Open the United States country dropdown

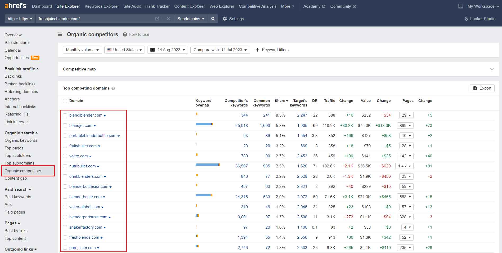point(124,50)
